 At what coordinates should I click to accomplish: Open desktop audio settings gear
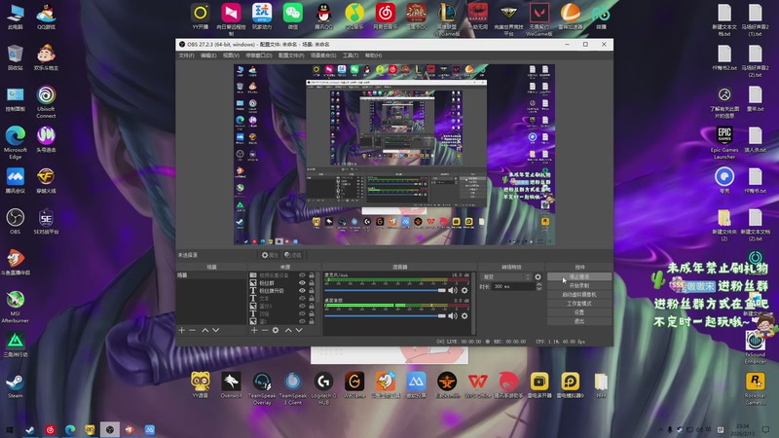[x=464, y=315]
